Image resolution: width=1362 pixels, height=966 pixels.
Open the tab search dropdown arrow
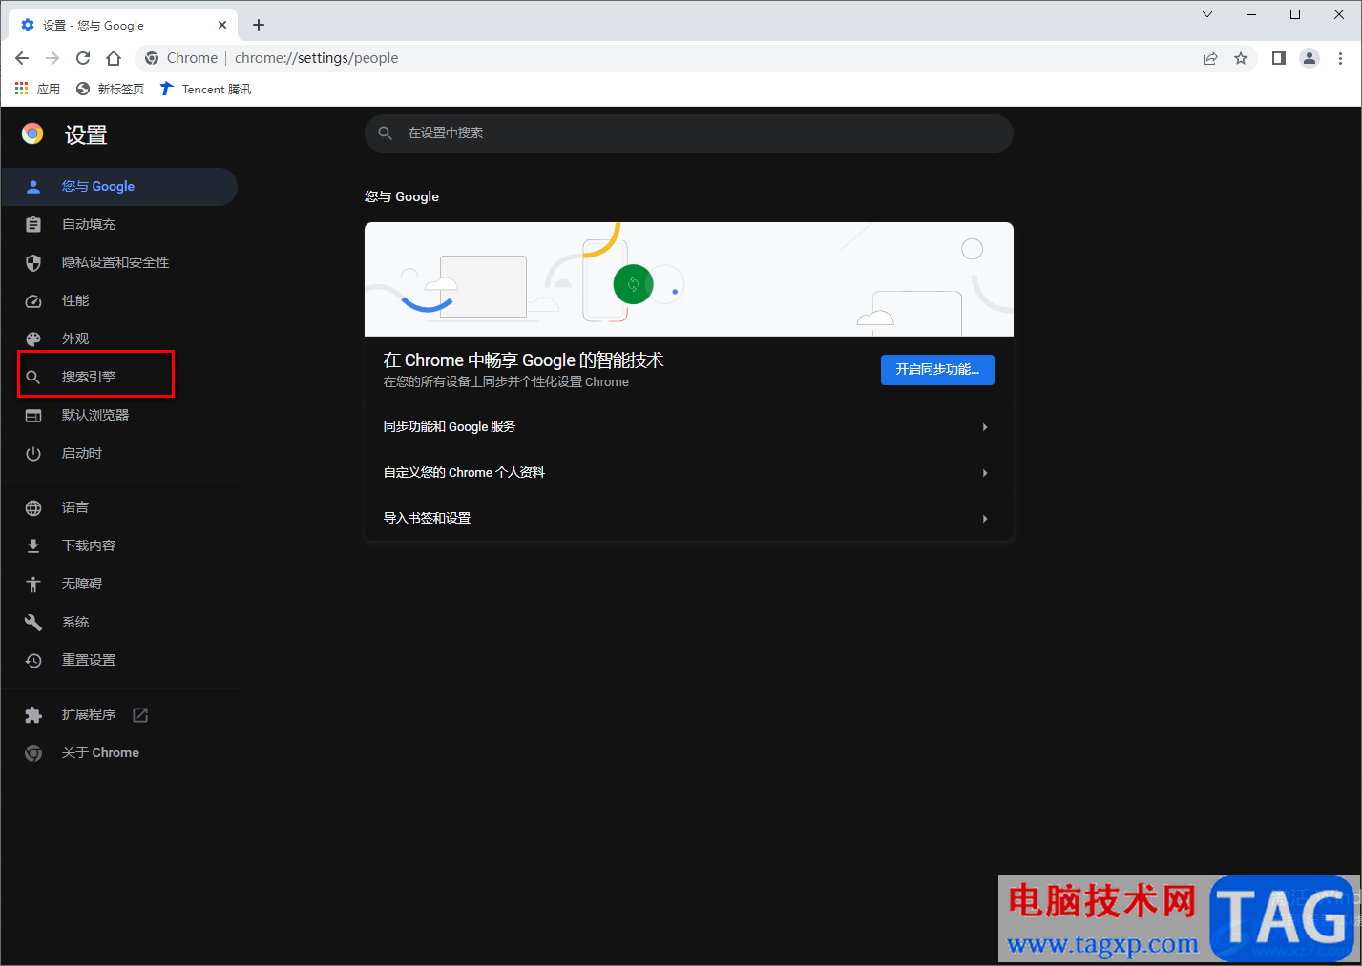[1207, 14]
